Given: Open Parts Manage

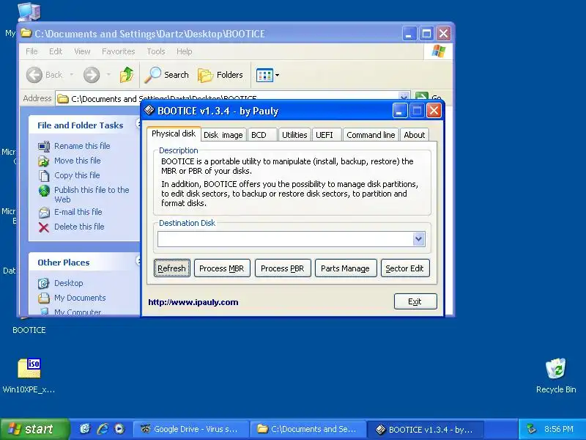Looking at the screenshot, I should coord(345,268).
